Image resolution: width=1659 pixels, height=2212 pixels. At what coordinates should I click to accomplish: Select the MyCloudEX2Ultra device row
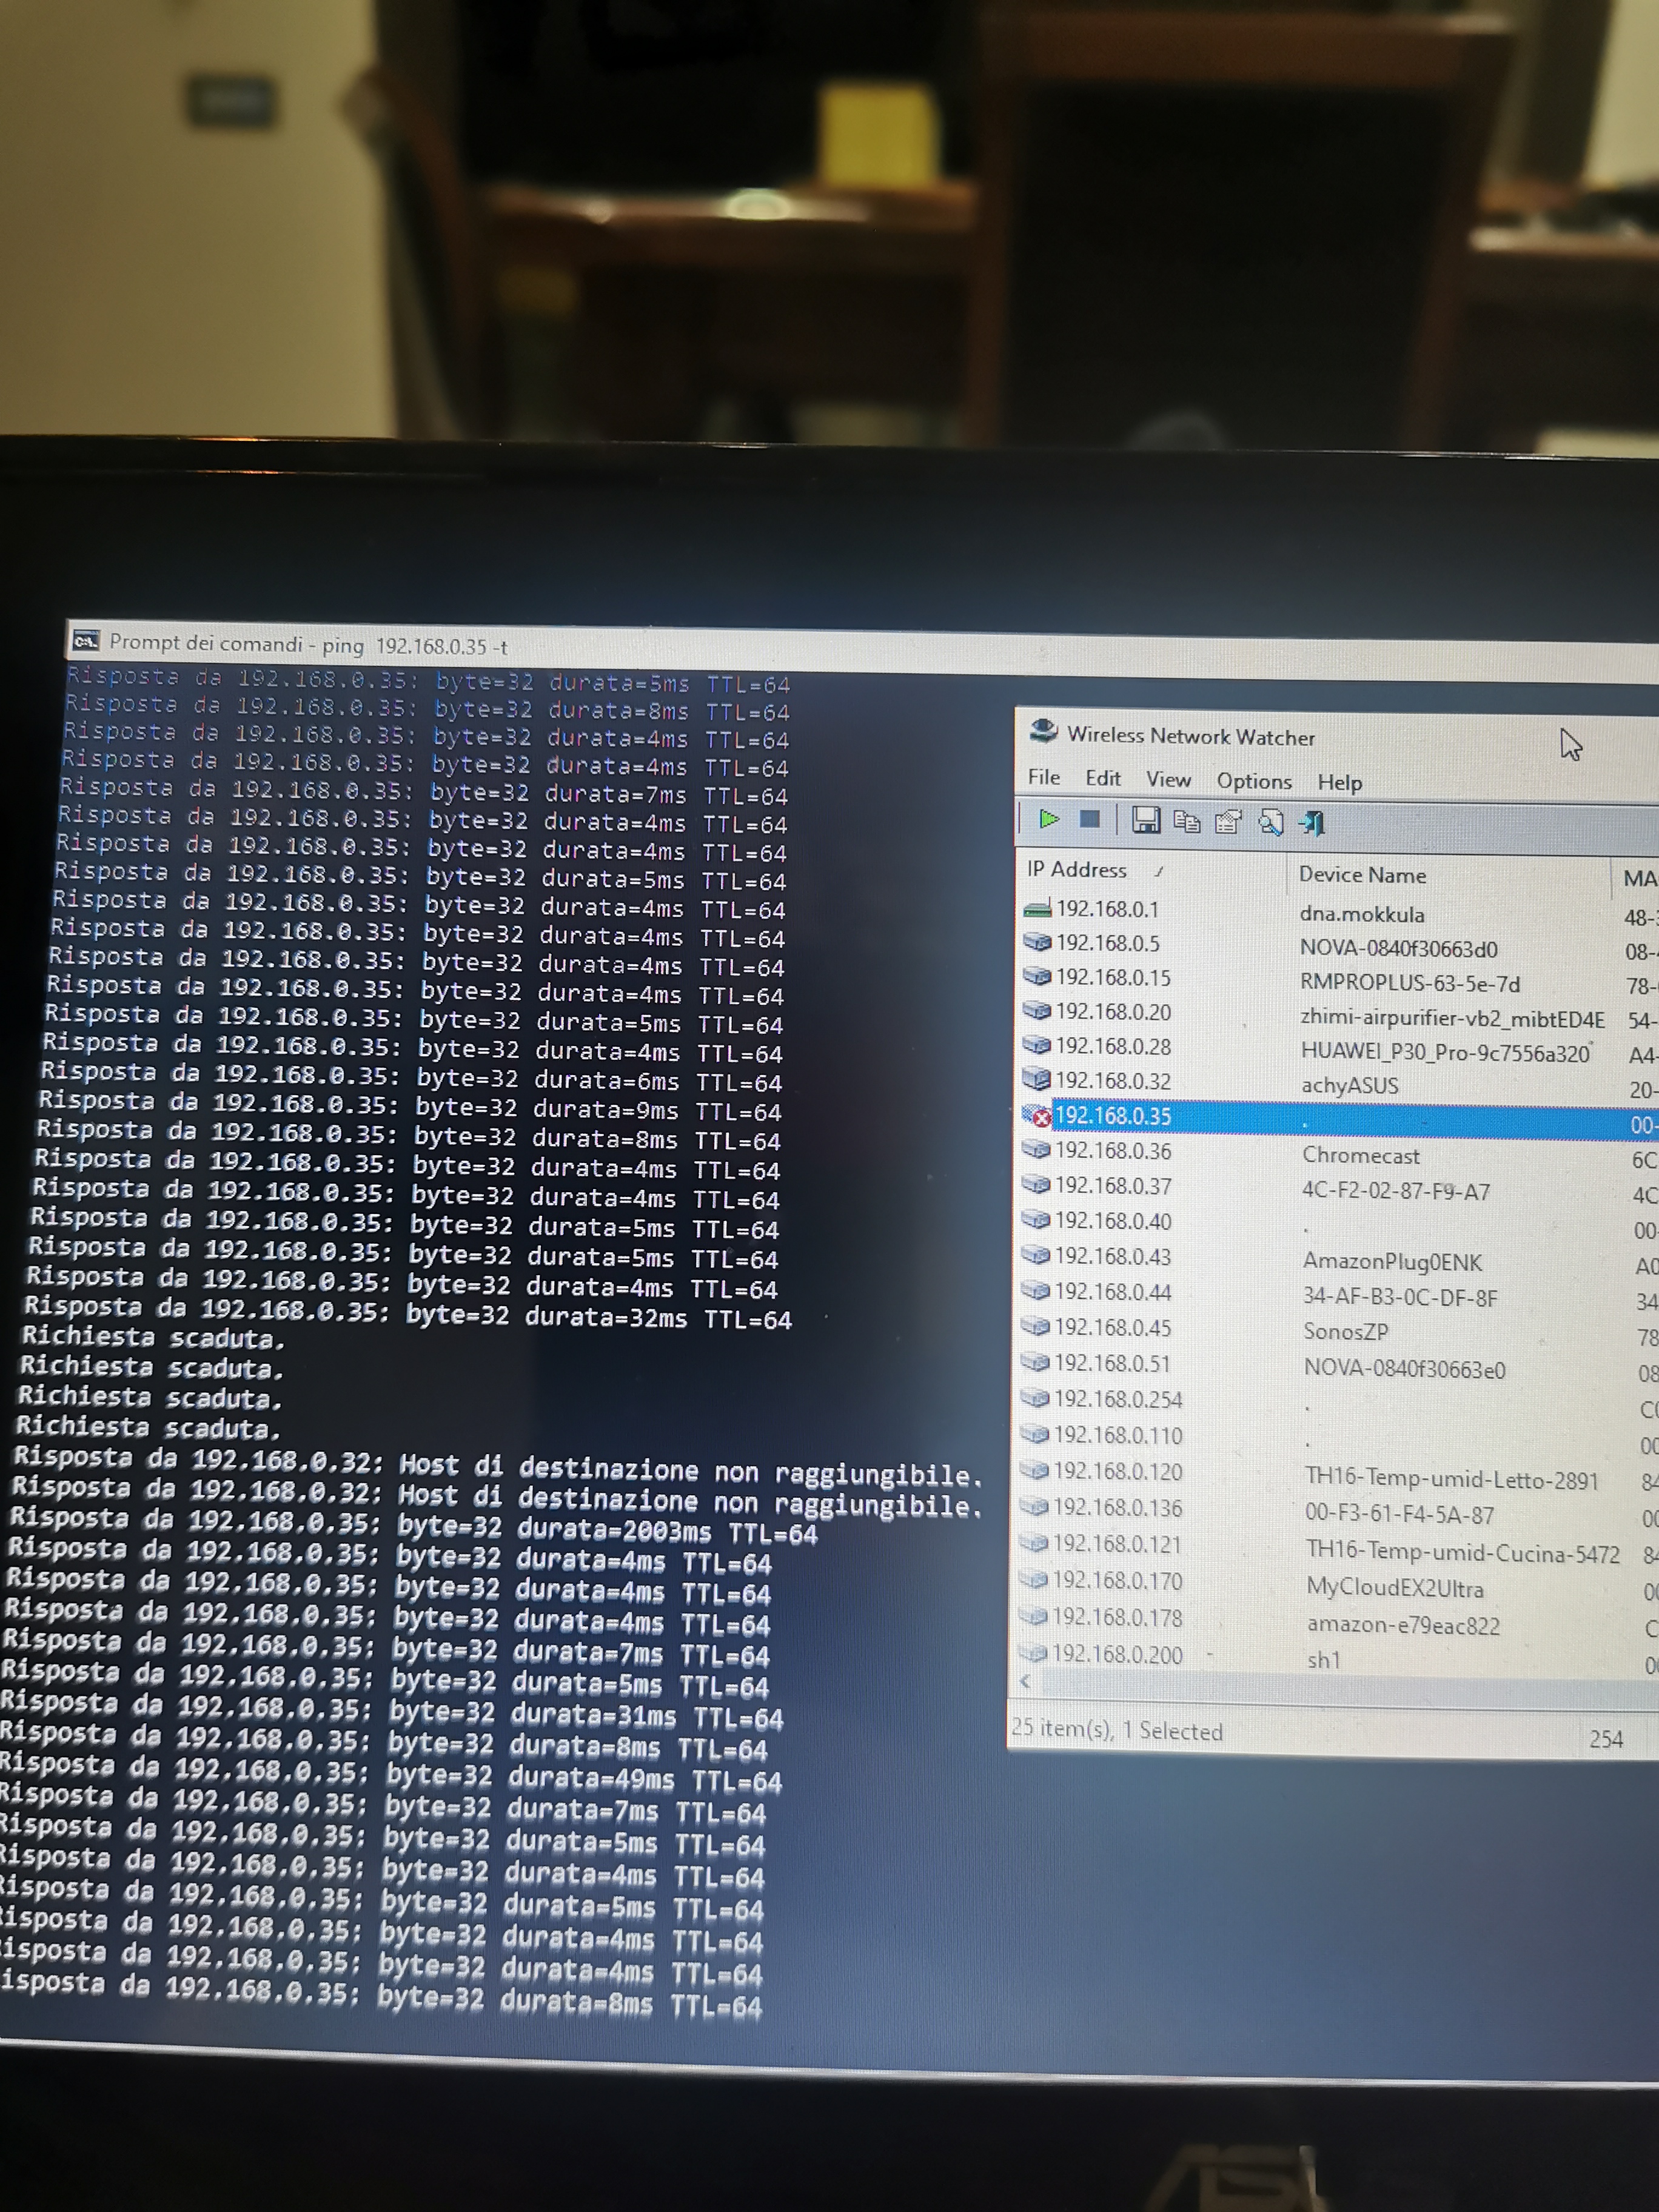[1394, 1589]
